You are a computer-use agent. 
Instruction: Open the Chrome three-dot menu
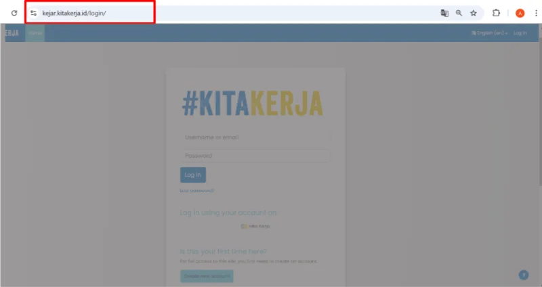pos(536,13)
